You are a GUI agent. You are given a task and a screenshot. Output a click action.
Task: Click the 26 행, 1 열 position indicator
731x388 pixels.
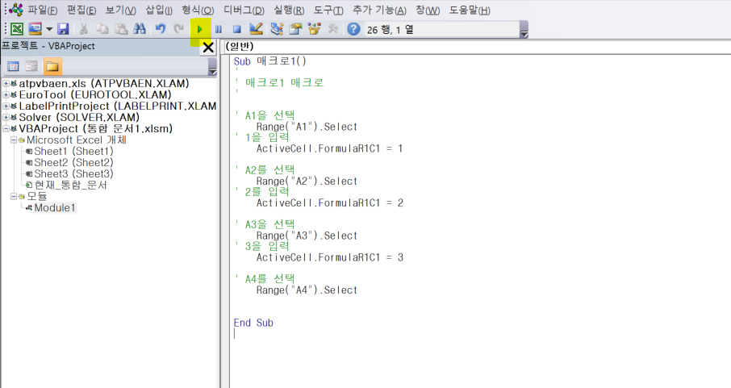coord(390,29)
